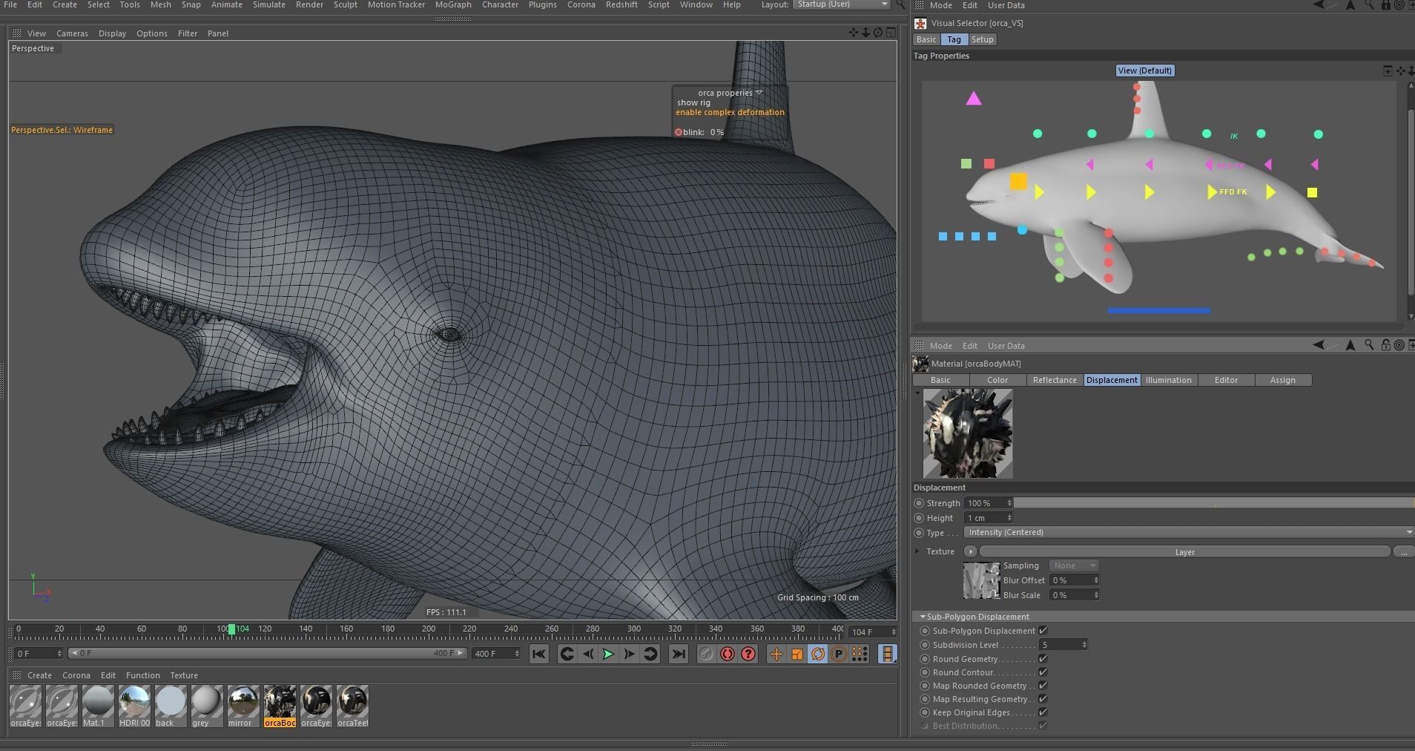The height and width of the screenshot is (751, 1415).
Task: Click blink keyframe red dot in HUD
Action: point(678,132)
